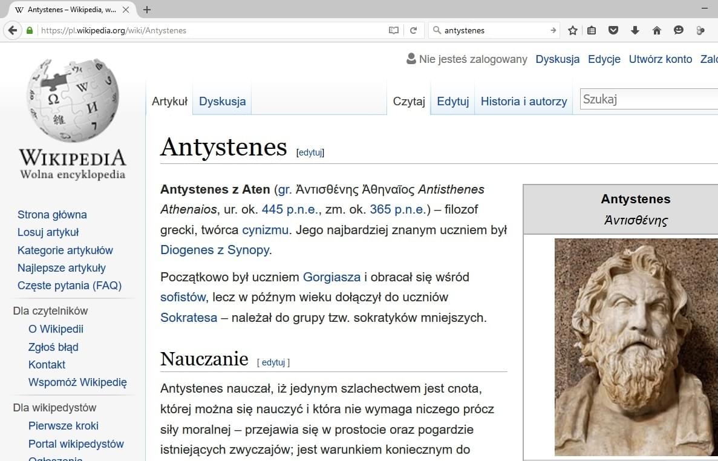Viewport: 718px width, 461px height.
Task: Click the edytuj link next to the Antystenes heading
Action: point(310,152)
